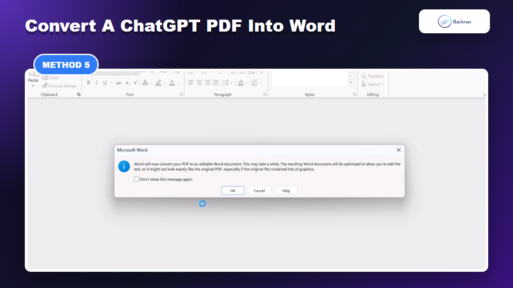Open the highlight color dropdown
The height and width of the screenshot is (288, 513).
[165, 83]
